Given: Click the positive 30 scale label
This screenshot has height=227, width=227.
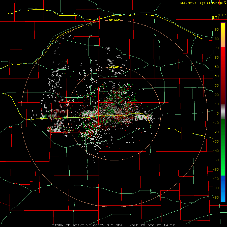Looking at the screenshot, I should [x=217, y=86].
